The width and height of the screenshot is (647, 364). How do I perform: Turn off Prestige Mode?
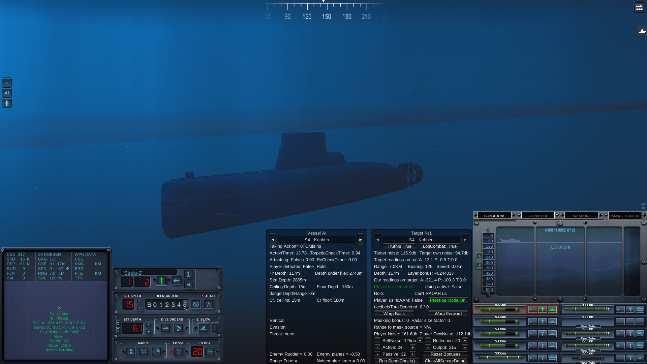(x=448, y=300)
